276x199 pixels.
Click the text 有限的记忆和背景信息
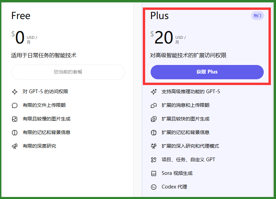pos(46,132)
